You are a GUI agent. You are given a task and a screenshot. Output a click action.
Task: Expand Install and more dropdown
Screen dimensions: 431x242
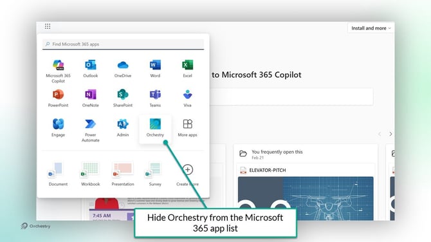[371, 28]
